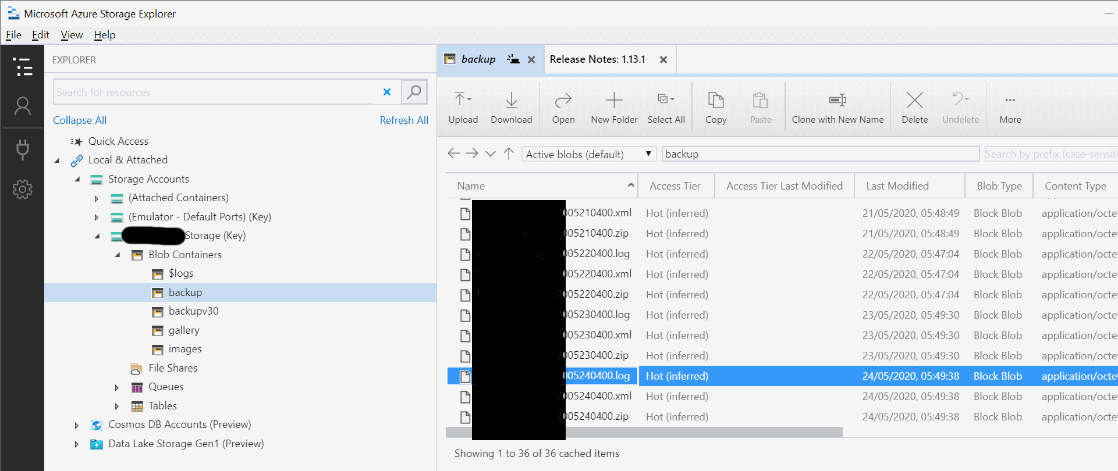The width and height of the screenshot is (1118, 471).
Task: Open navigation history down chevron
Action: click(x=491, y=154)
